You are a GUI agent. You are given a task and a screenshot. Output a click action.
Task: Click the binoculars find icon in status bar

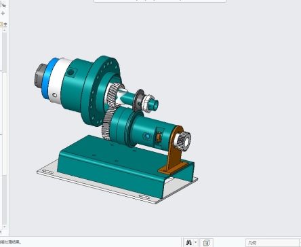[188, 243]
